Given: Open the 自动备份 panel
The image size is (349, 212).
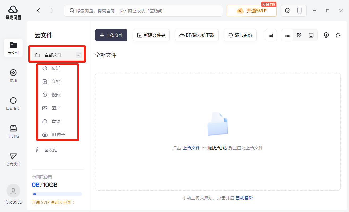Looking at the screenshot, I should coord(13,104).
